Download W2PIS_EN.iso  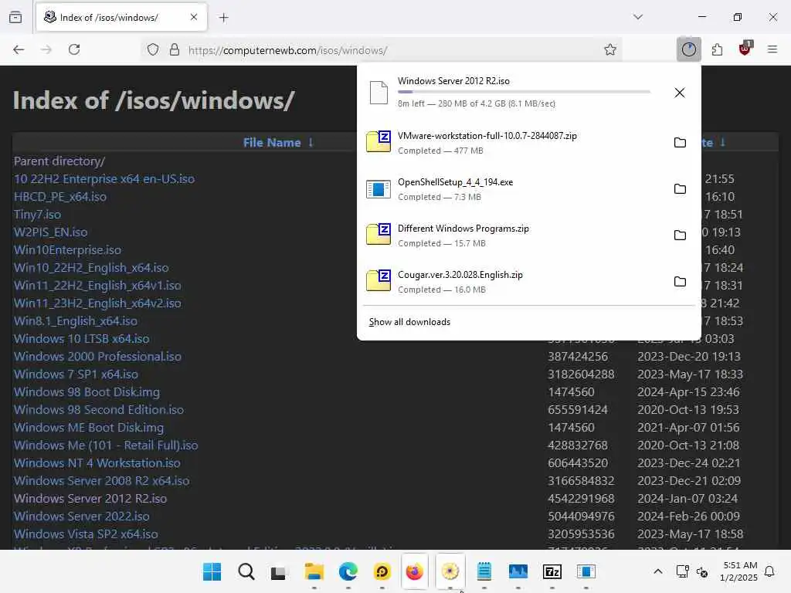coord(50,232)
